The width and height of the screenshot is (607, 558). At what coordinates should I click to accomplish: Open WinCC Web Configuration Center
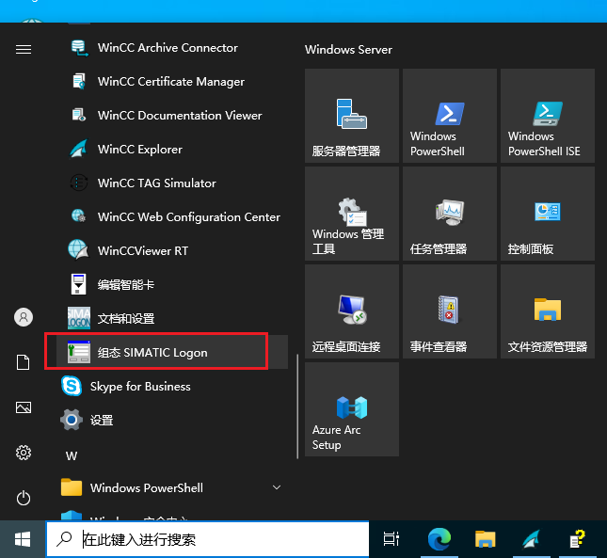pyautogui.click(x=188, y=217)
